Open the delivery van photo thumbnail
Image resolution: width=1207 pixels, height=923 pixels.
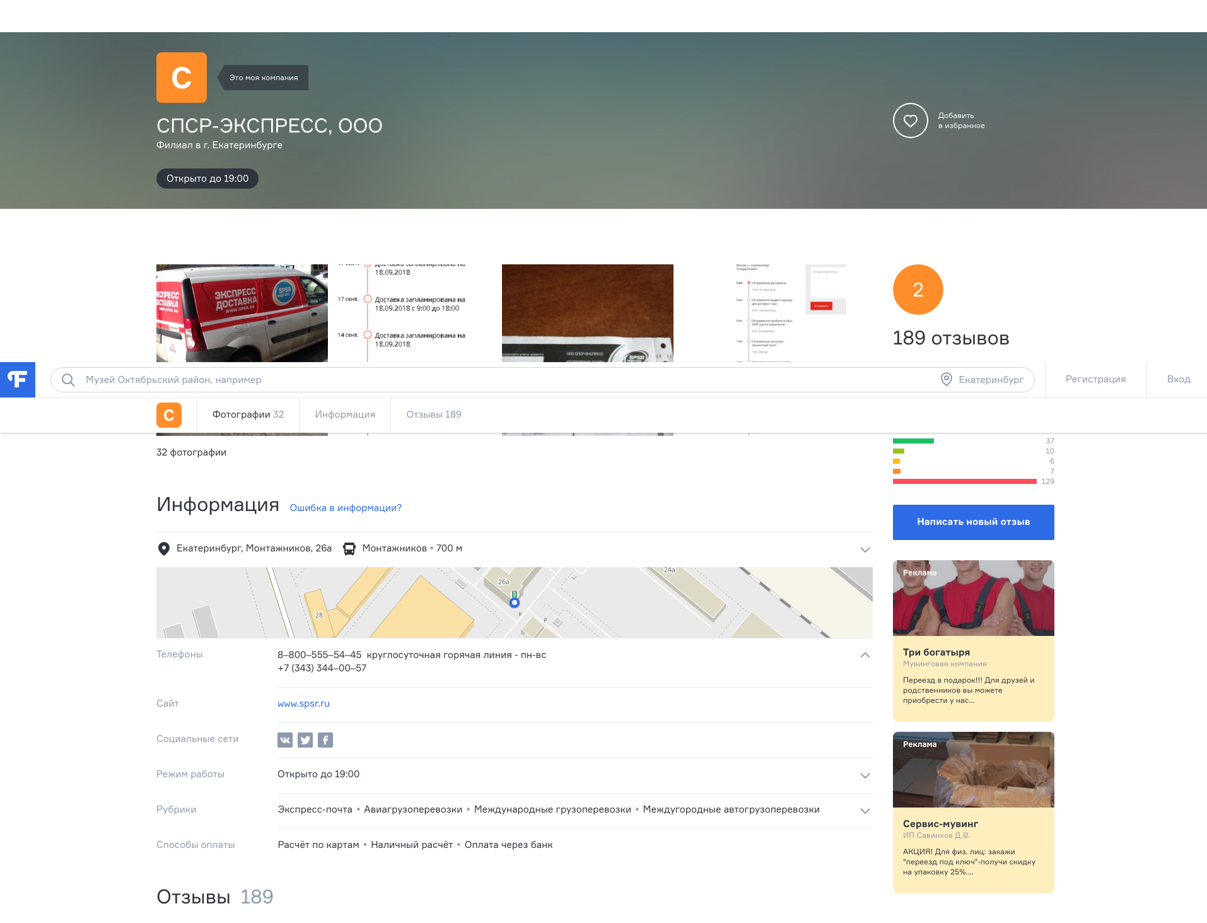(242, 313)
